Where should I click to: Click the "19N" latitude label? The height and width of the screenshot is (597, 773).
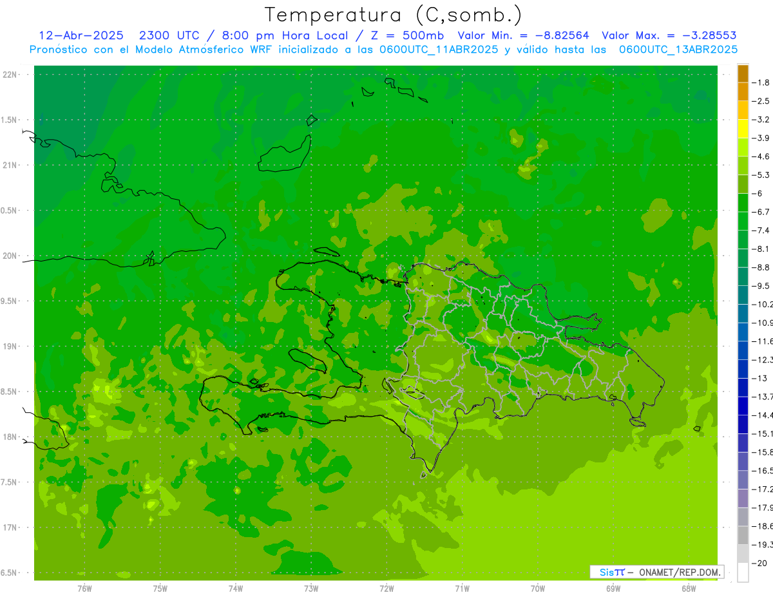tap(10, 346)
